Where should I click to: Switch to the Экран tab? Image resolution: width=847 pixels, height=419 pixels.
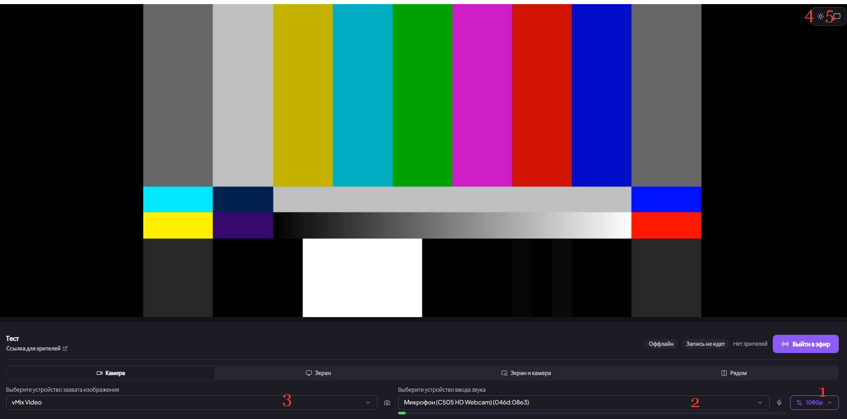pyautogui.click(x=318, y=373)
